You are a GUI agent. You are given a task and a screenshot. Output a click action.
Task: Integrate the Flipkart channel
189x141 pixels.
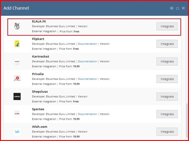[x=167, y=44]
